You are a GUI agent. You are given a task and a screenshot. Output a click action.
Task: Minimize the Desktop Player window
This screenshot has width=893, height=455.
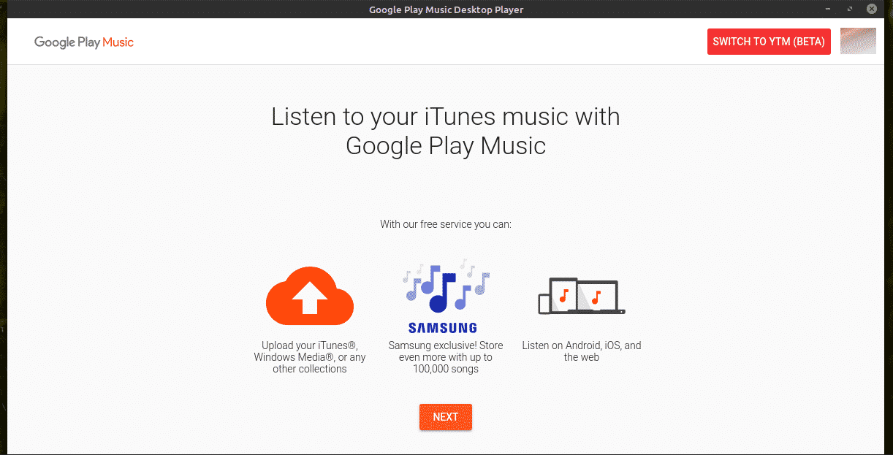click(829, 9)
